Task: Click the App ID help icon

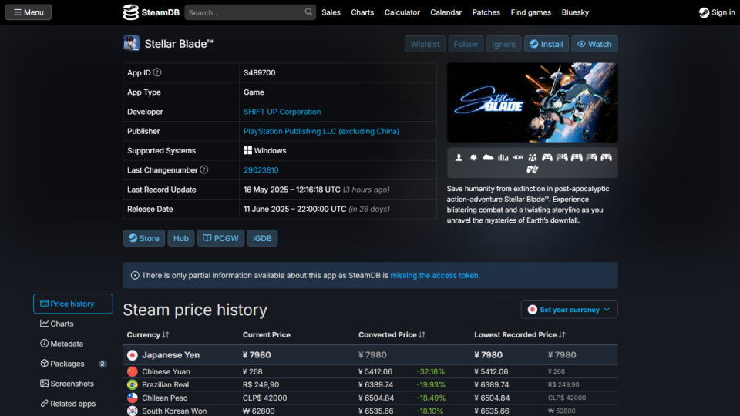Action: tap(157, 72)
